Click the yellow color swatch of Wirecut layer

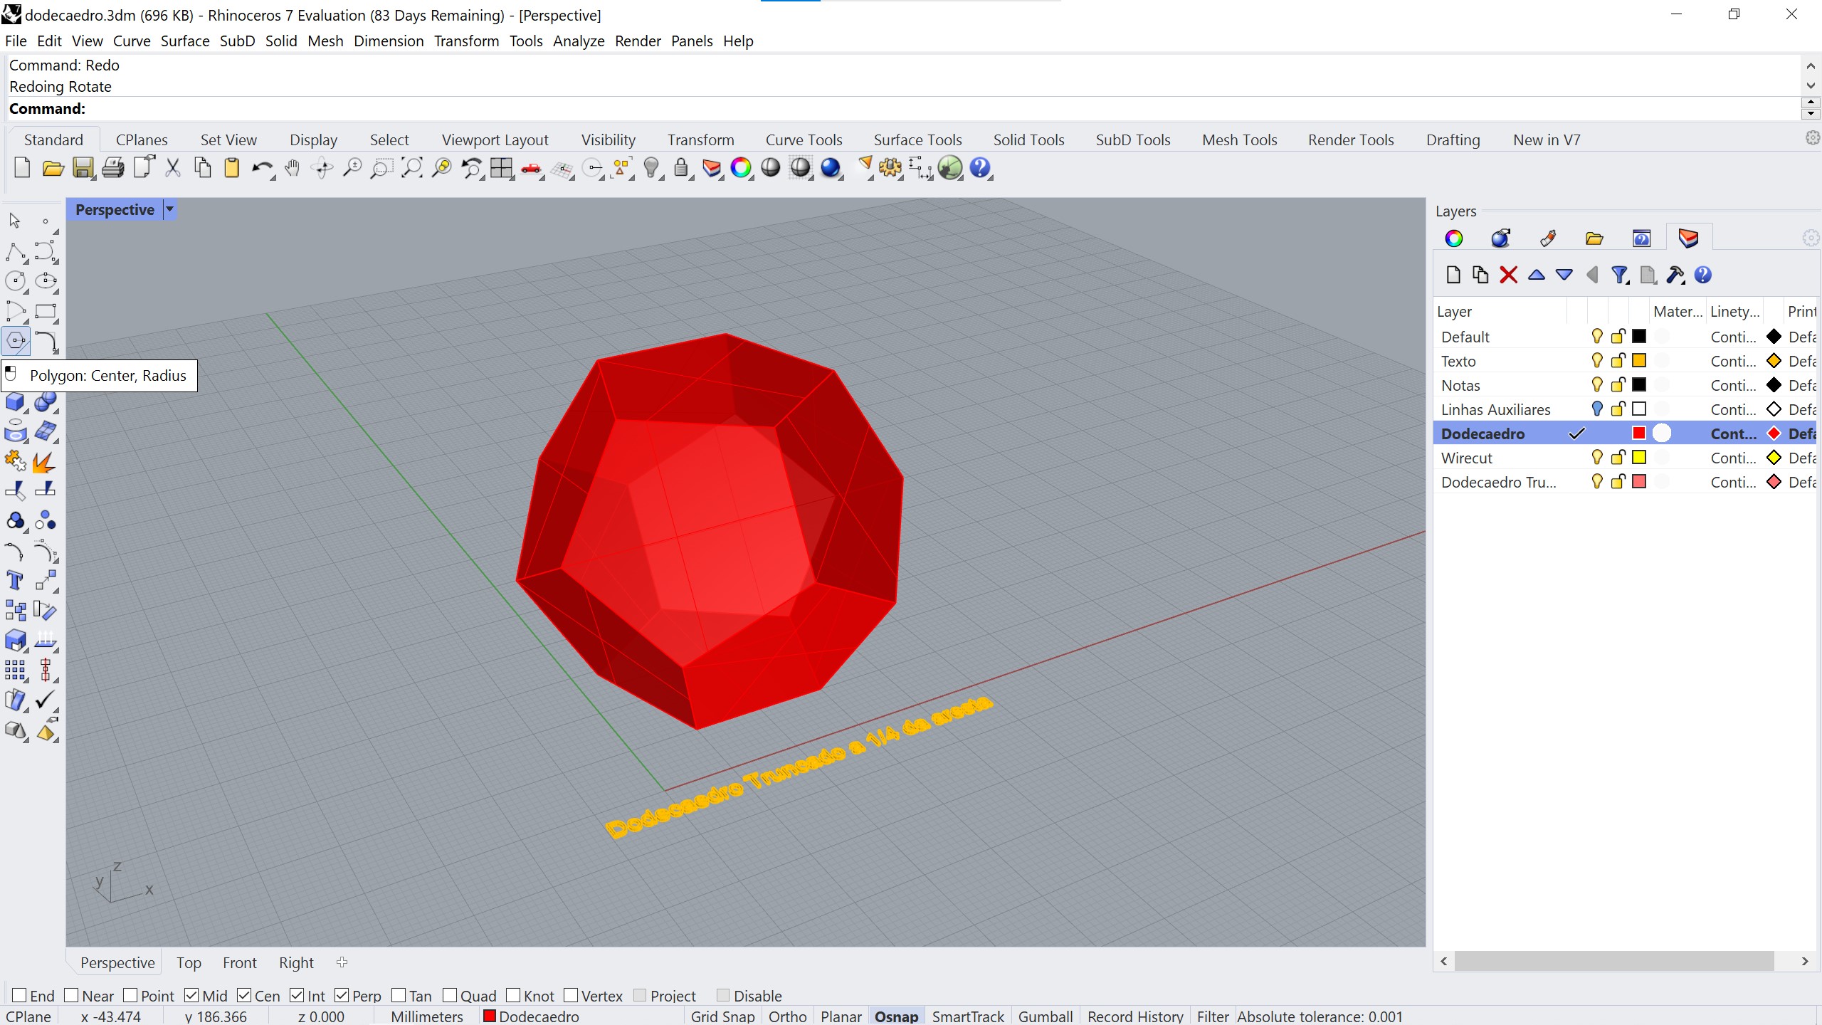(x=1639, y=457)
